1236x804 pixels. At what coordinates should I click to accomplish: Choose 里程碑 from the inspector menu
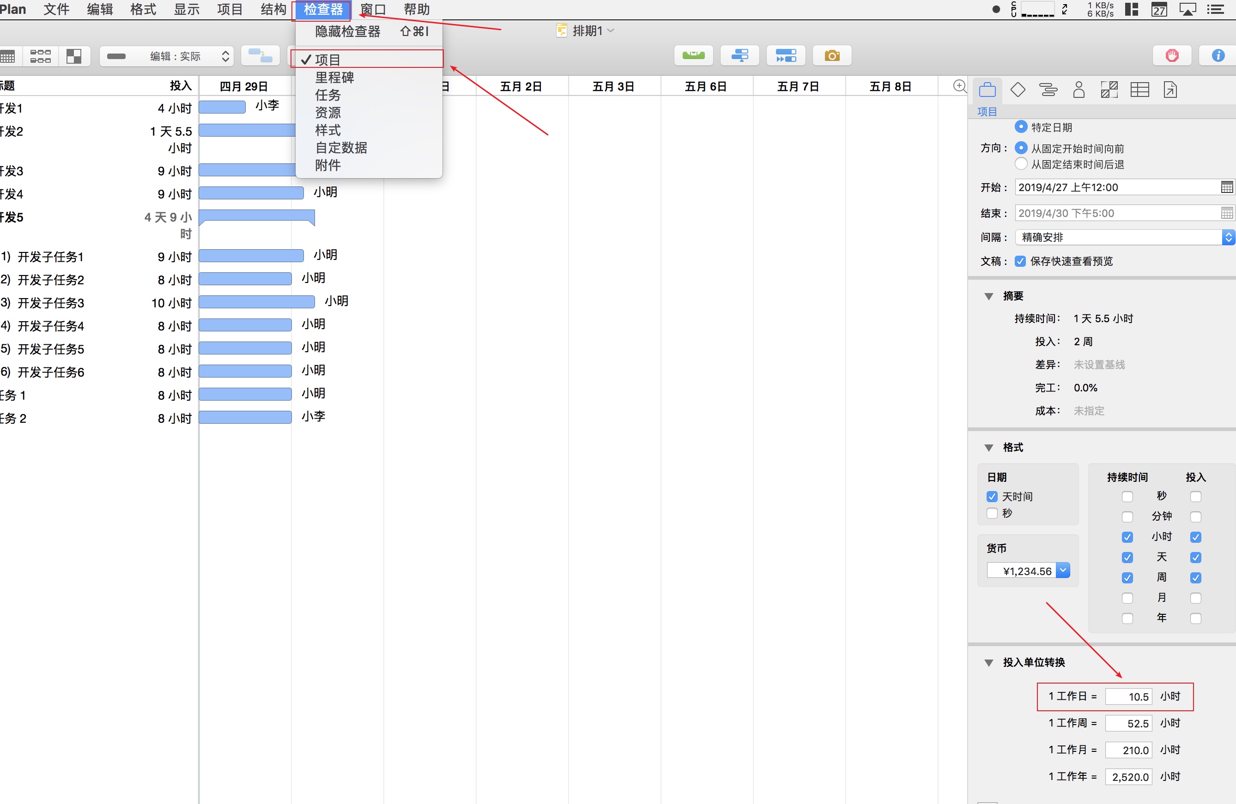click(x=334, y=78)
